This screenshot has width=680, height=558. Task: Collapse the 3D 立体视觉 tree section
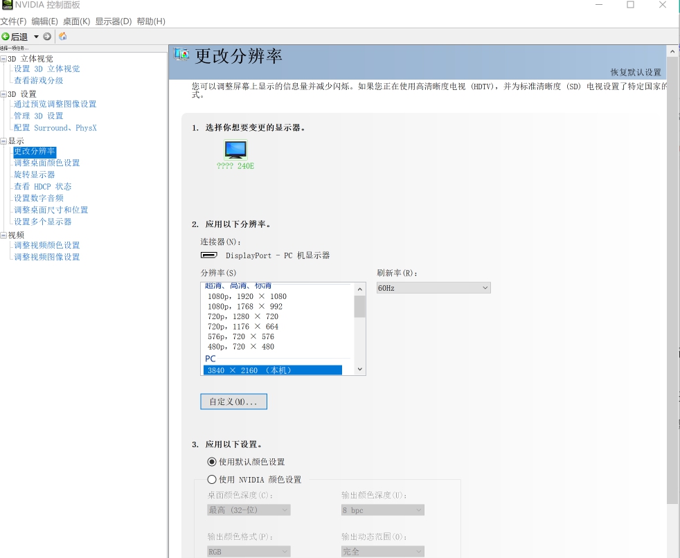pos(5,59)
